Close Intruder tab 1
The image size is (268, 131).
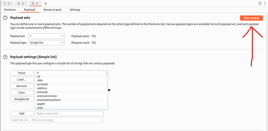[x=9, y=3]
